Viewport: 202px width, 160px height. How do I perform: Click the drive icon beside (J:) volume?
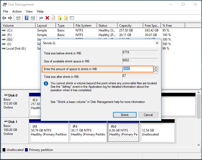[4, 44]
